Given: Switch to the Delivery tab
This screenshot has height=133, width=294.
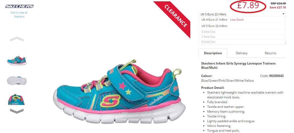Looking at the screenshot, I should pyautogui.click(x=242, y=53).
